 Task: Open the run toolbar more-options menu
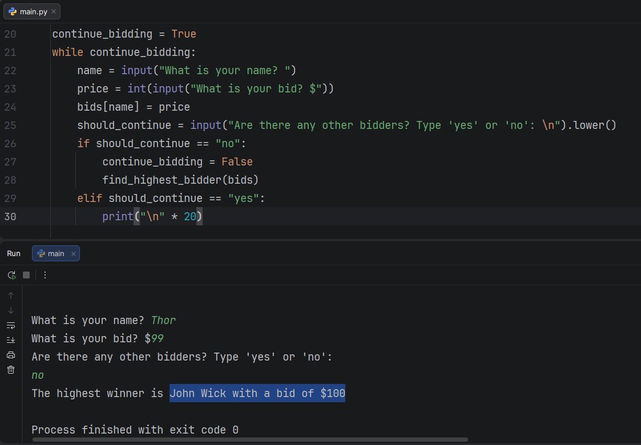[45, 275]
